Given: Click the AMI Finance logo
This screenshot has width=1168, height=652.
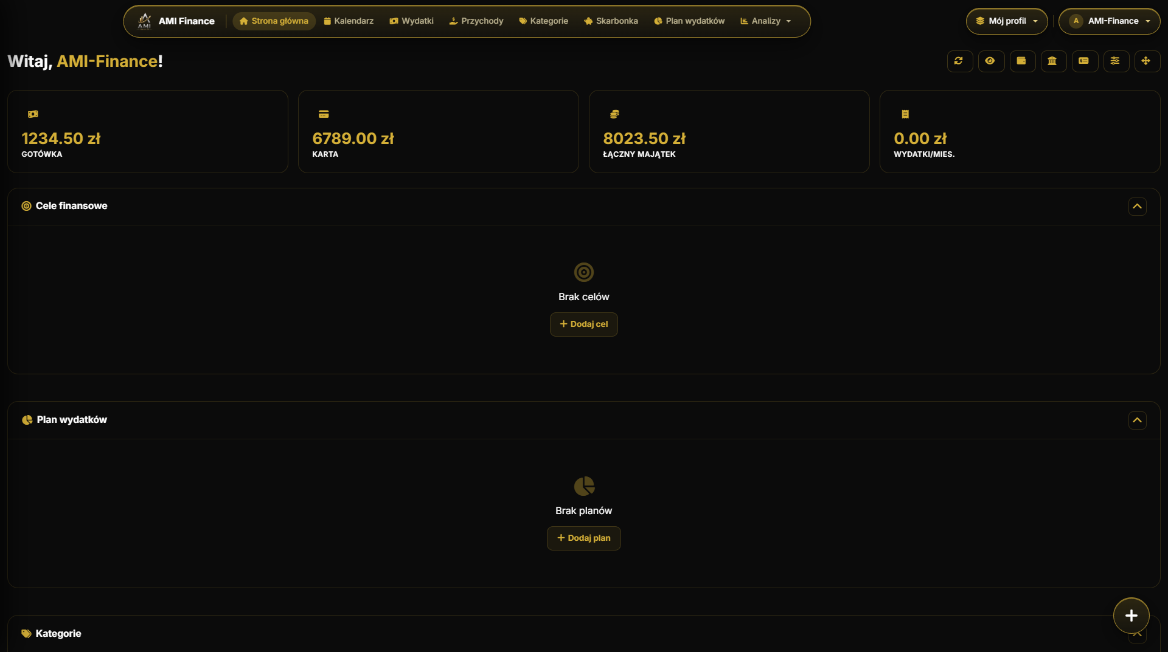Looking at the screenshot, I should pos(176,21).
